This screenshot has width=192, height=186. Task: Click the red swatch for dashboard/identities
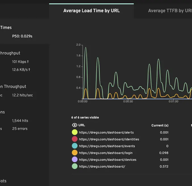[x=75, y=139]
